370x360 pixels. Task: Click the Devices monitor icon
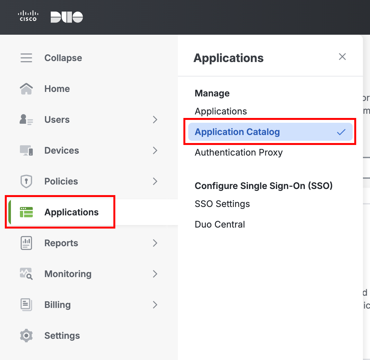pyautogui.click(x=26, y=150)
